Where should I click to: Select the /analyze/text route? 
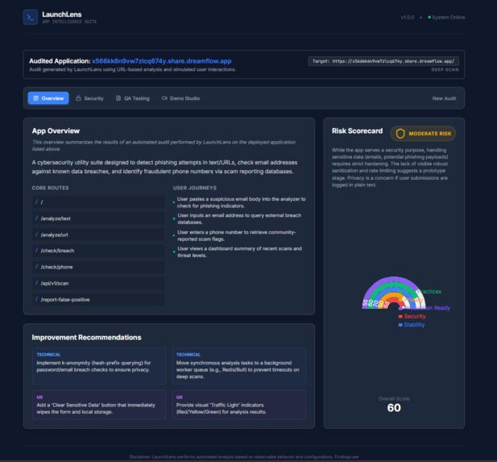pos(98,219)
